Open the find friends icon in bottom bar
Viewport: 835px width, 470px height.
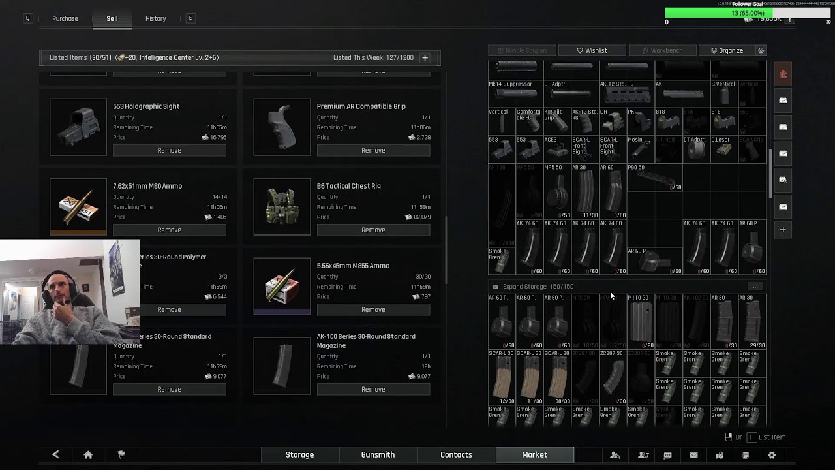[615, 455]
